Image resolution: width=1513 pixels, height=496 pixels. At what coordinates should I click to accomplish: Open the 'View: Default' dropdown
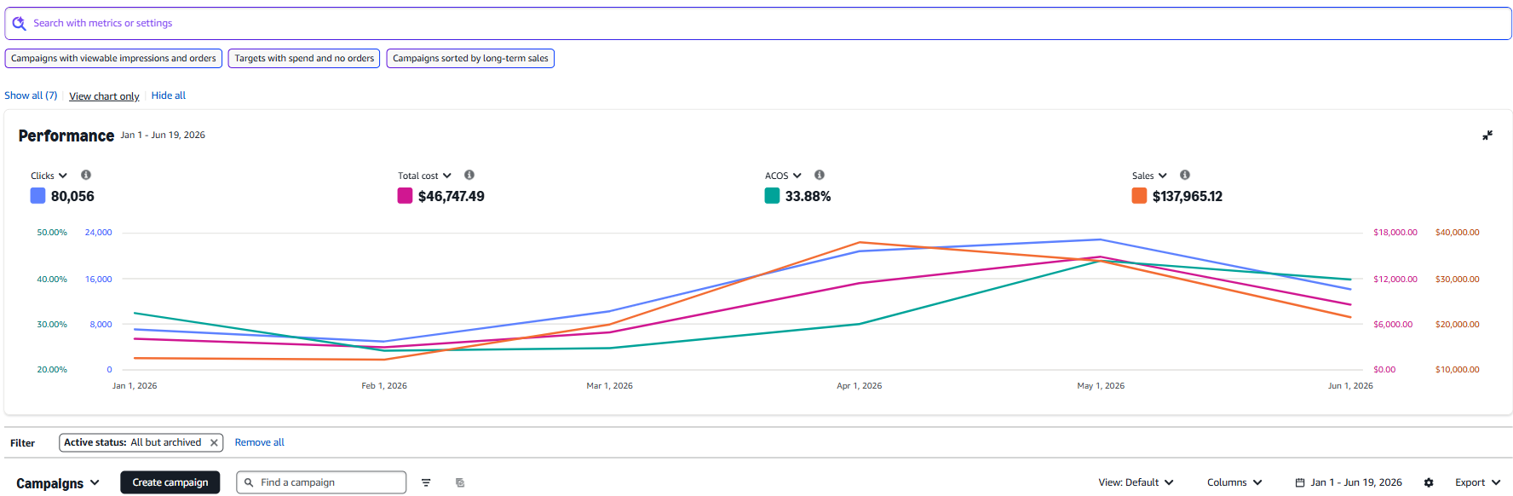tap(1136, 482)
